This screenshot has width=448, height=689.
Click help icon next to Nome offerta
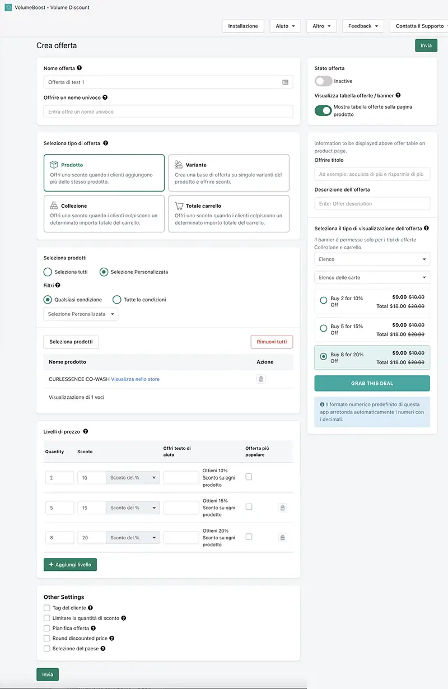pos(79,68)
